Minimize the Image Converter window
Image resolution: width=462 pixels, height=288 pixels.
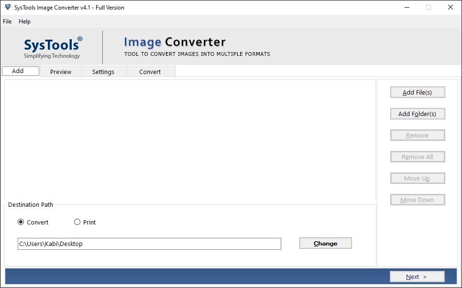407,7
